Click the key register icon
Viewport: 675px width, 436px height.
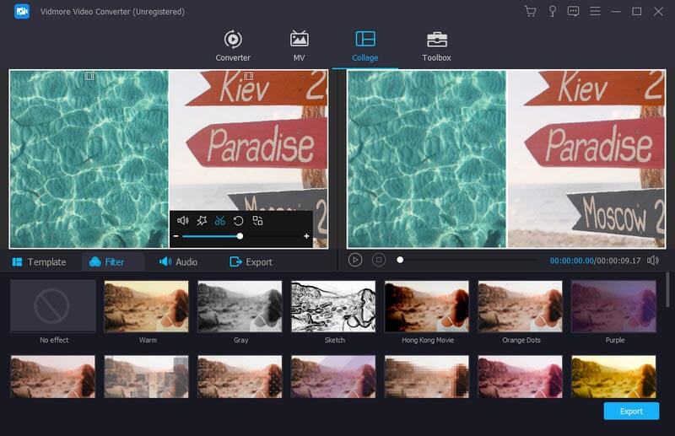tap(552, 12)
